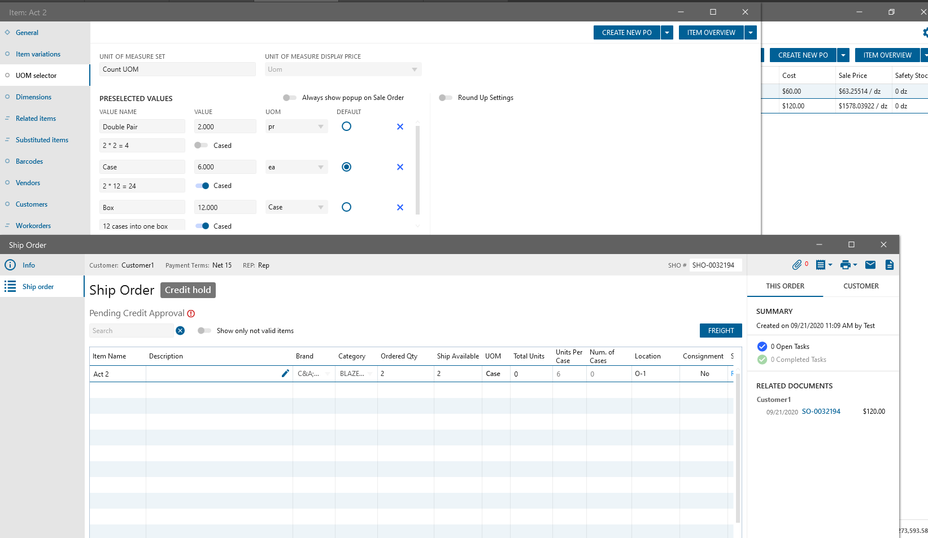Click the Freight button

pyautogui.click(x=721, y=331)
